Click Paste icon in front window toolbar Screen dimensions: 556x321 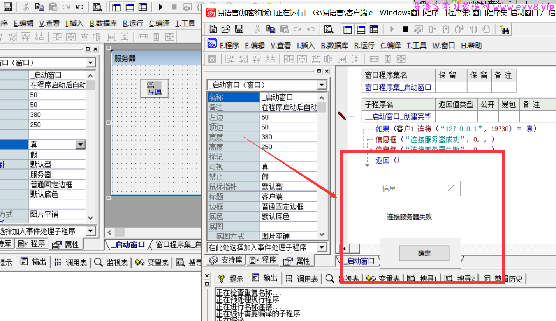pyautogui.click(x=284, y=29)
